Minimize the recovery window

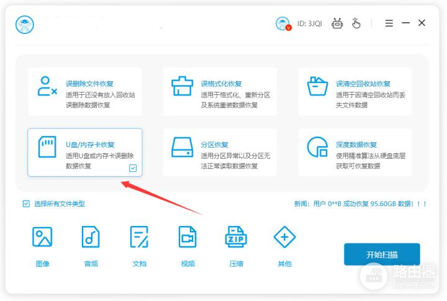tap(405, 23)
